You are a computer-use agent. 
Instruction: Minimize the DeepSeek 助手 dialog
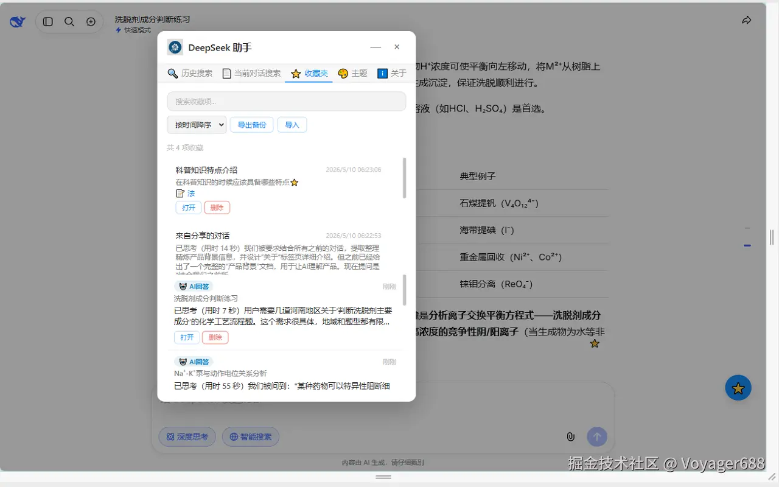click(376, 47)
